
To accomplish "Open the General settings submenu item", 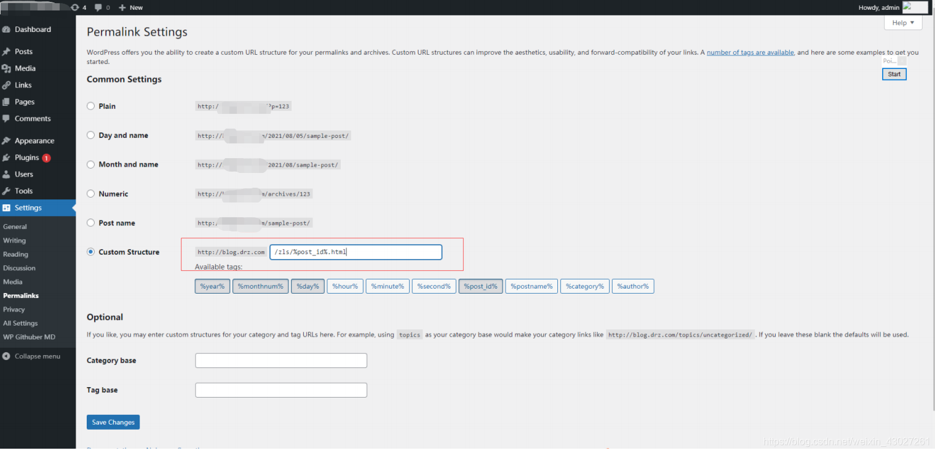I will click(15, 226).
